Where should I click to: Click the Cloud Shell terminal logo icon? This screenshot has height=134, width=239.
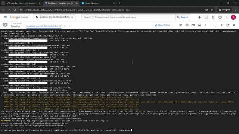(x=5, y=25)
